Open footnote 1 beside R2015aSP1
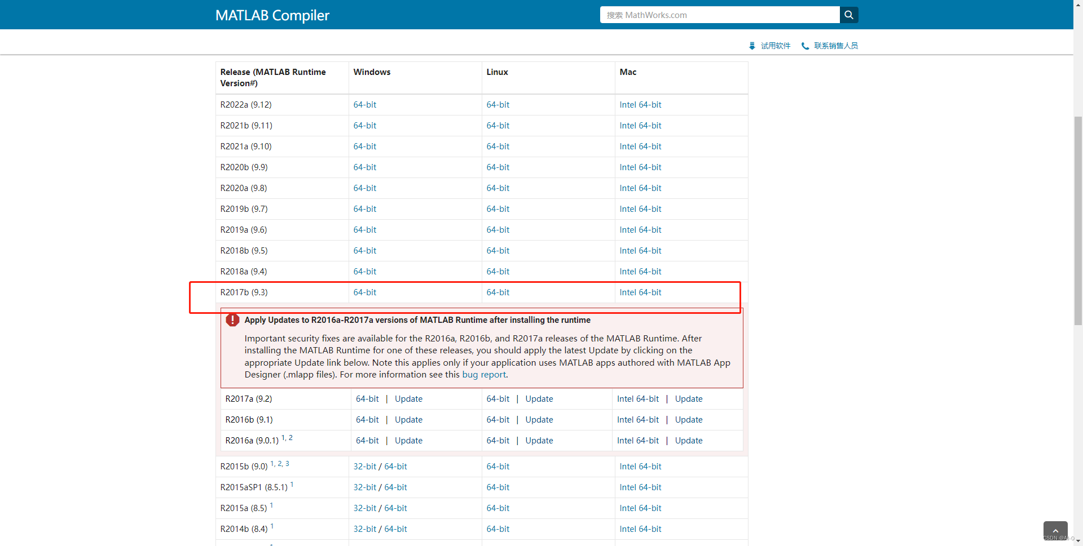Image resolution: width=1083 pixels, height=546 pixels. tap(292, 485)
